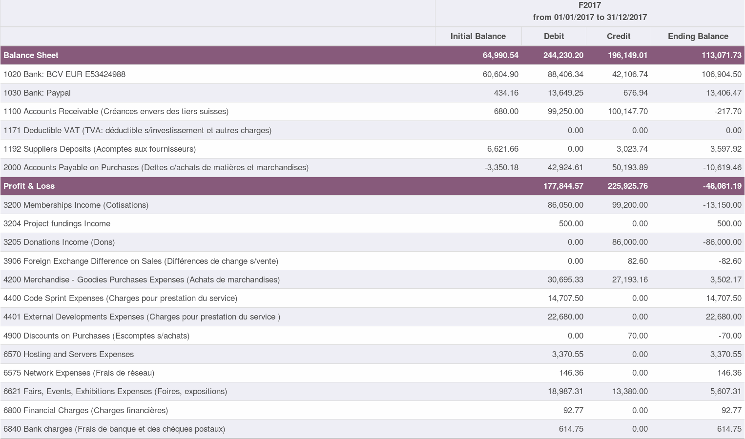Click the 6840 Bank charges account row
Viewport: 745px width, 439px height.
pyautogui.click(x=114, y=429)
